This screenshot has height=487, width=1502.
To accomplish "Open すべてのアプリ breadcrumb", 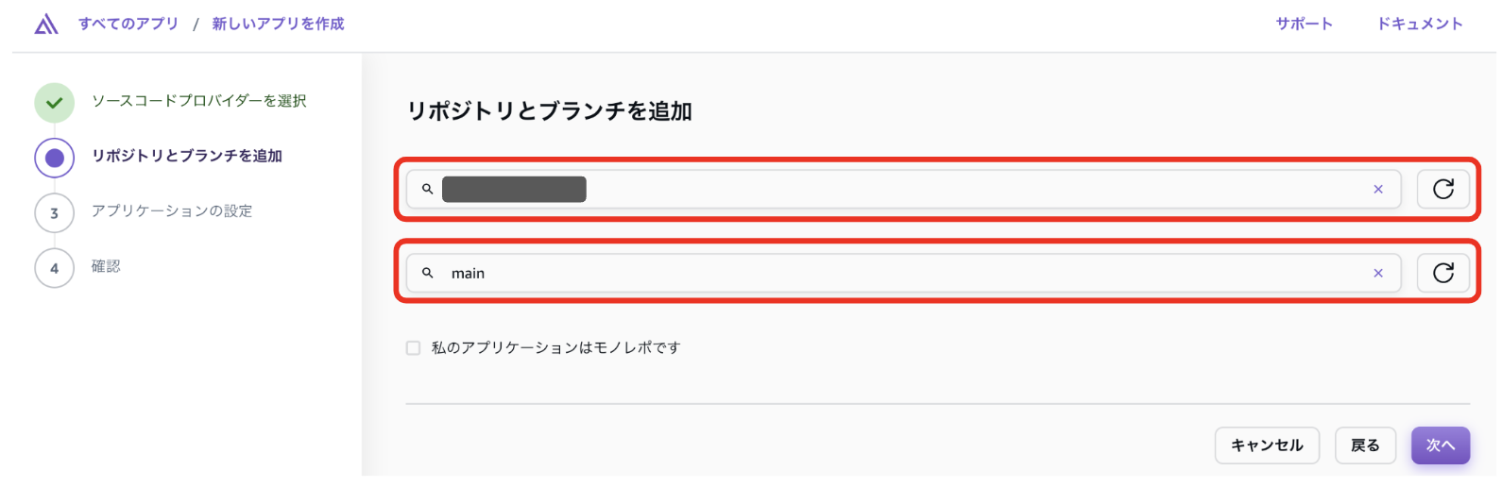I will click(128, 24).
